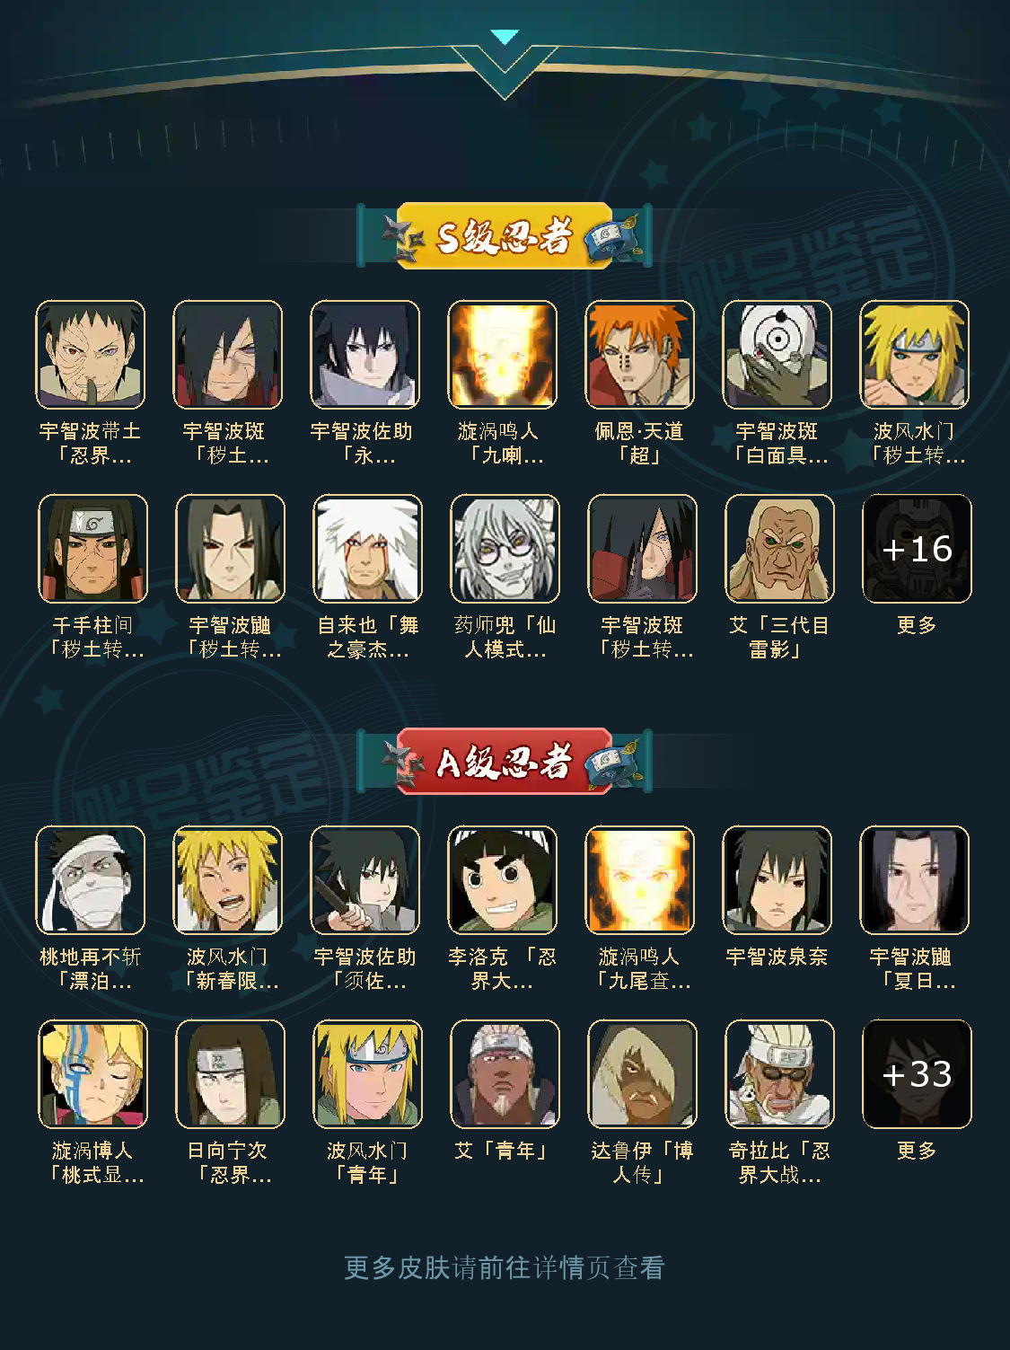This screenshot has width=1010, height=1350.
Task: Open 桃地再不斩 avatar in A-rank
Action: (90, 879)
